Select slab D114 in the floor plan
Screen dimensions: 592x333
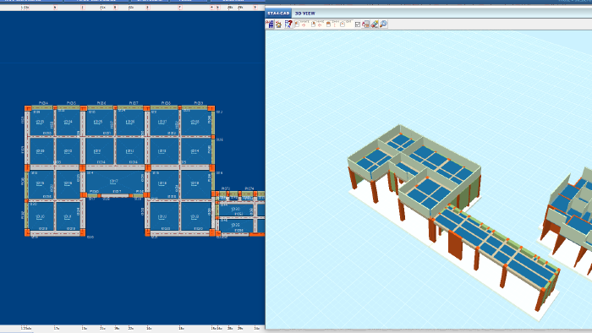point(195,150)
